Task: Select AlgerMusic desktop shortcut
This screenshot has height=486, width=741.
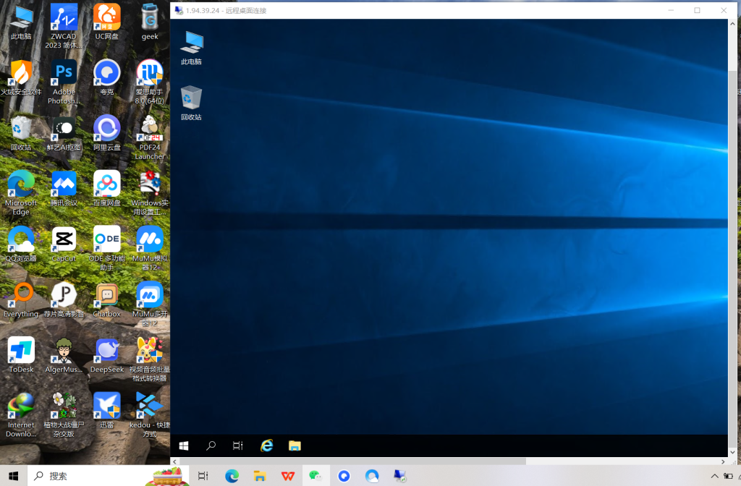Action: click(64, 355)
